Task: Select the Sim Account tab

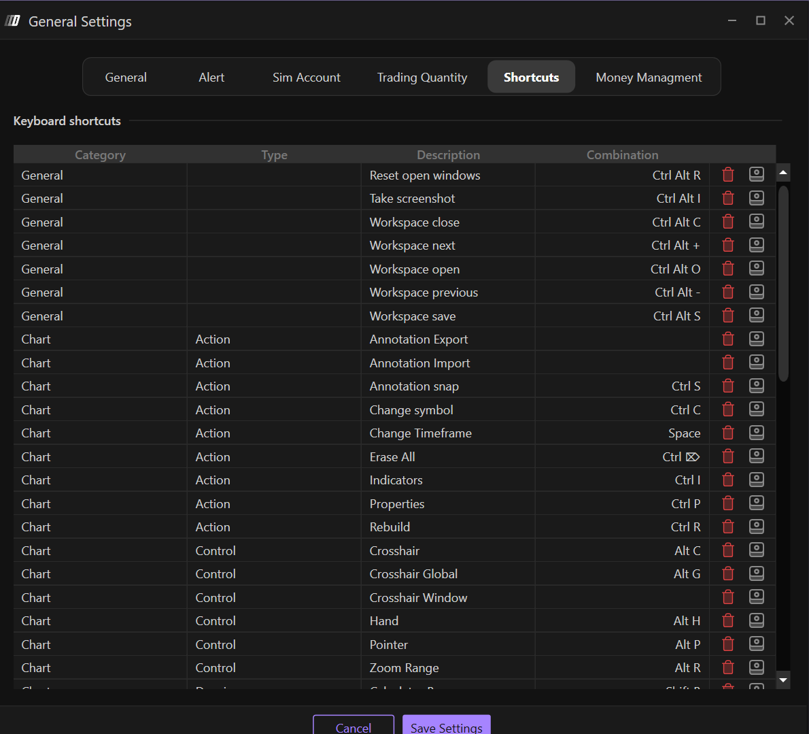Action: click(x=307, y=78)
